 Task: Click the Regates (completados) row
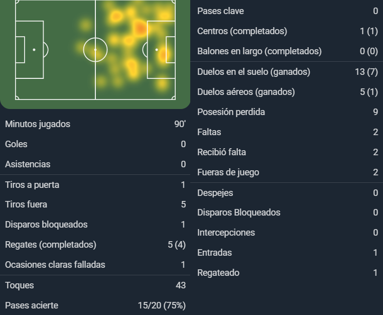[95, 245]
